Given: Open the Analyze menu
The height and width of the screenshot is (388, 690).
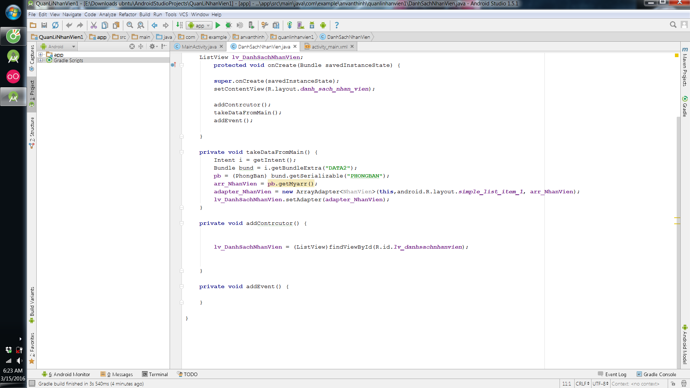Looking at the screenshot, I should point(107,14).
